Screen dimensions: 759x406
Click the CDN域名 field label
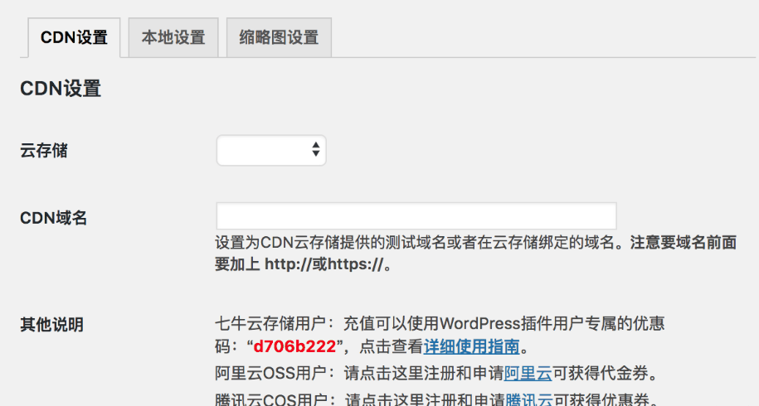53,218
